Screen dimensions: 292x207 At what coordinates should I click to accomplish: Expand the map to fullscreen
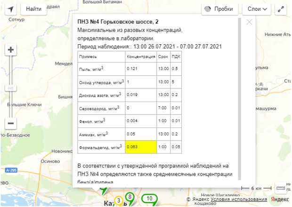(281, 8)
